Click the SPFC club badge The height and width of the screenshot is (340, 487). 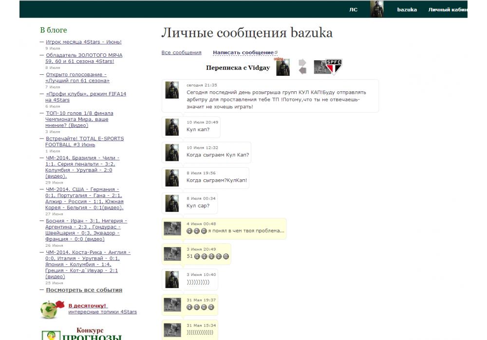[333, 67]
